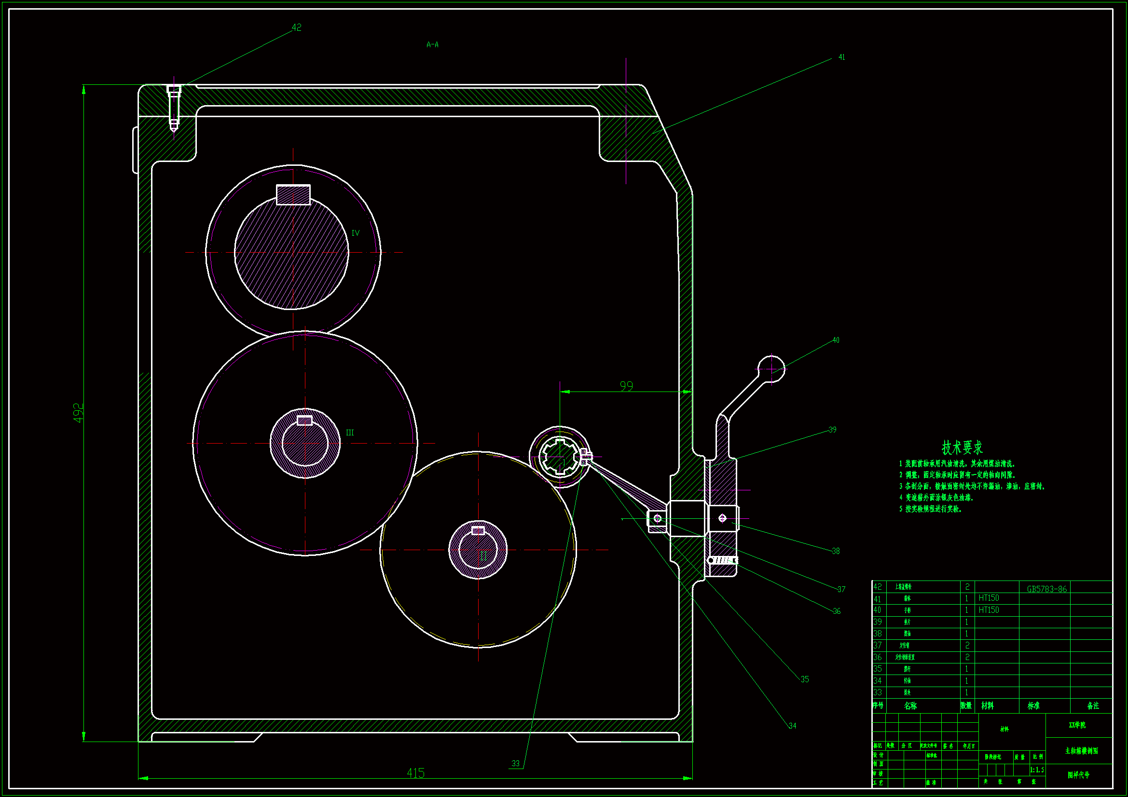Select part callout number 41

pyautogui.click(x=841, y=57)
